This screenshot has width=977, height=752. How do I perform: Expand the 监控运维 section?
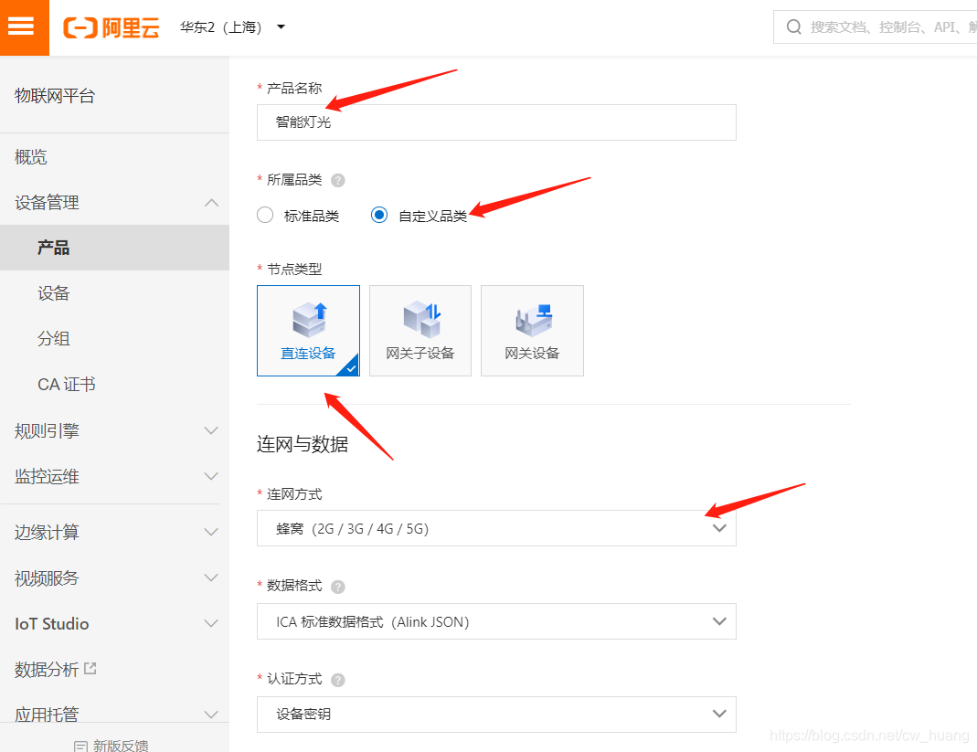[x=114, y=477]
